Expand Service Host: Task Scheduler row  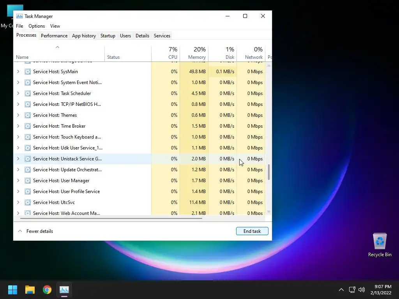(x=18, y=93)
